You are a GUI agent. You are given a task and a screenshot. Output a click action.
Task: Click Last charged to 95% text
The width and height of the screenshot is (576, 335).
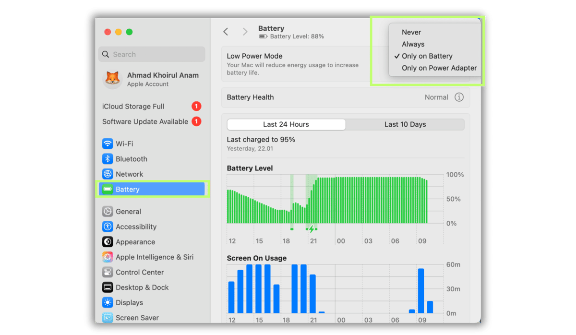[261, 140]
